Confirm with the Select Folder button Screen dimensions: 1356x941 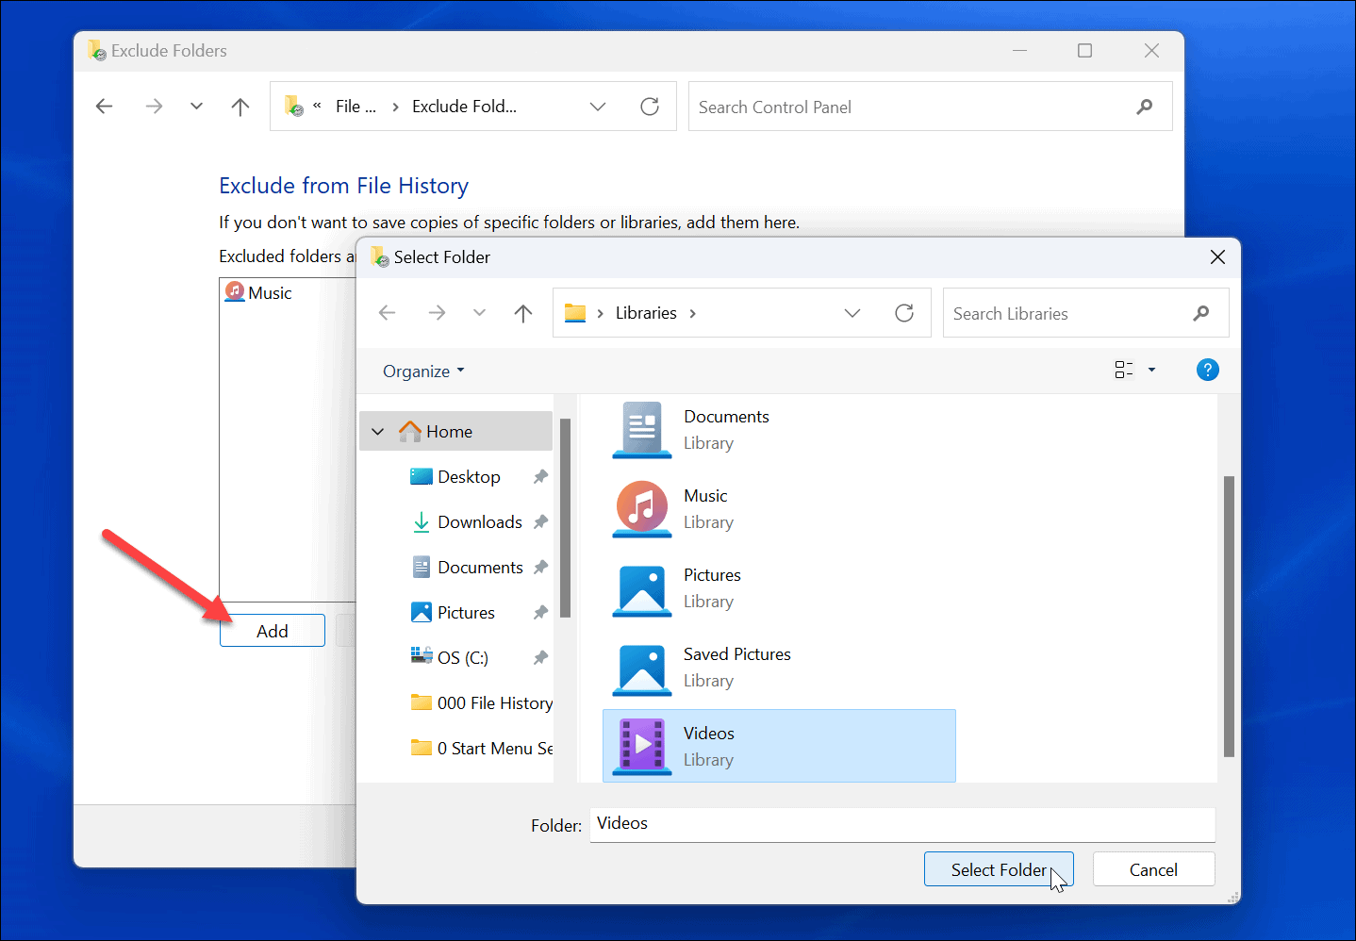click(999, 868)
